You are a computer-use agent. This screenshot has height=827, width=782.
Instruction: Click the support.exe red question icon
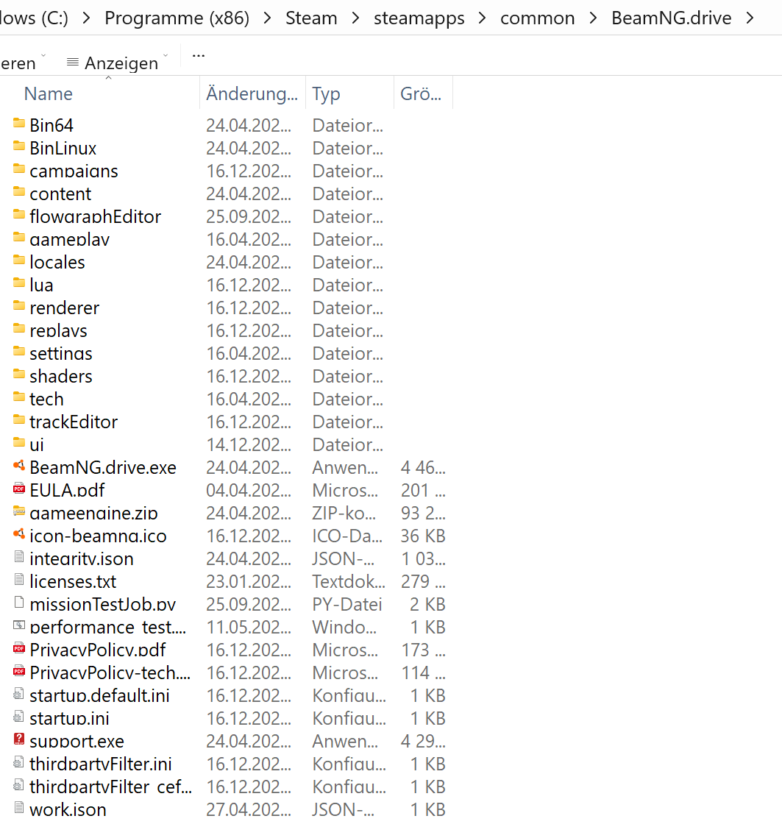pyautogui.click(x=19, y=739)
